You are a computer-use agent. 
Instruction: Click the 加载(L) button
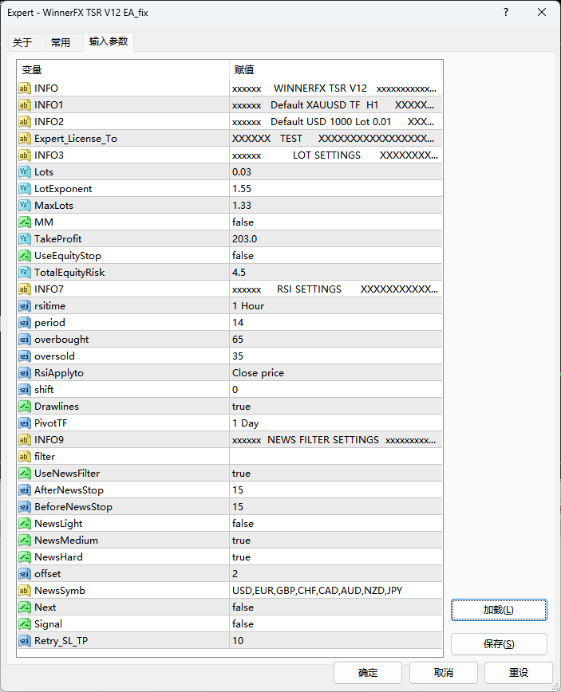(499, 610)
